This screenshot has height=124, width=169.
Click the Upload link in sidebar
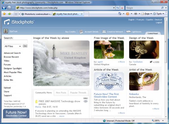click(x=7, y=88)
